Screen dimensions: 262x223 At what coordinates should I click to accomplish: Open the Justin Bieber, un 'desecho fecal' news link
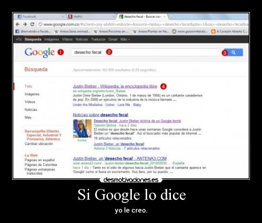pyautogui.click(x=119, y=144)
